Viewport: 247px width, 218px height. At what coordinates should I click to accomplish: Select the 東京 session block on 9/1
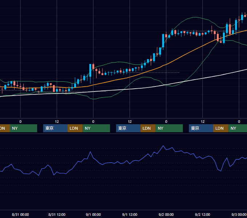point(128,128)
